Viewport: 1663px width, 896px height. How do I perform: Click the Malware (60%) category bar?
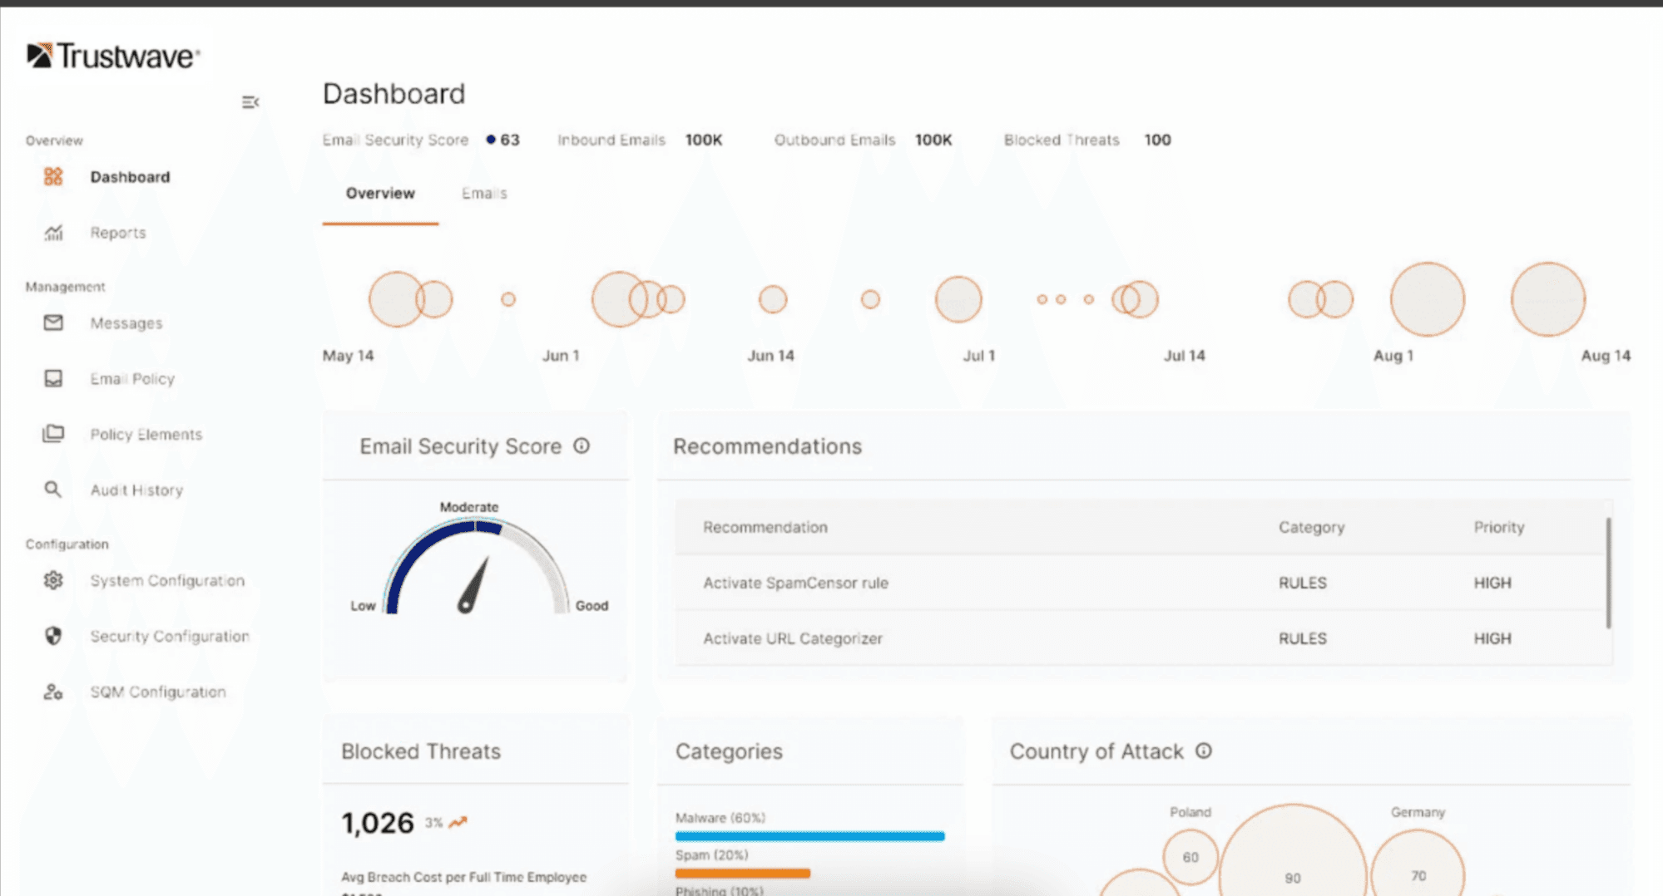[809, 836]
